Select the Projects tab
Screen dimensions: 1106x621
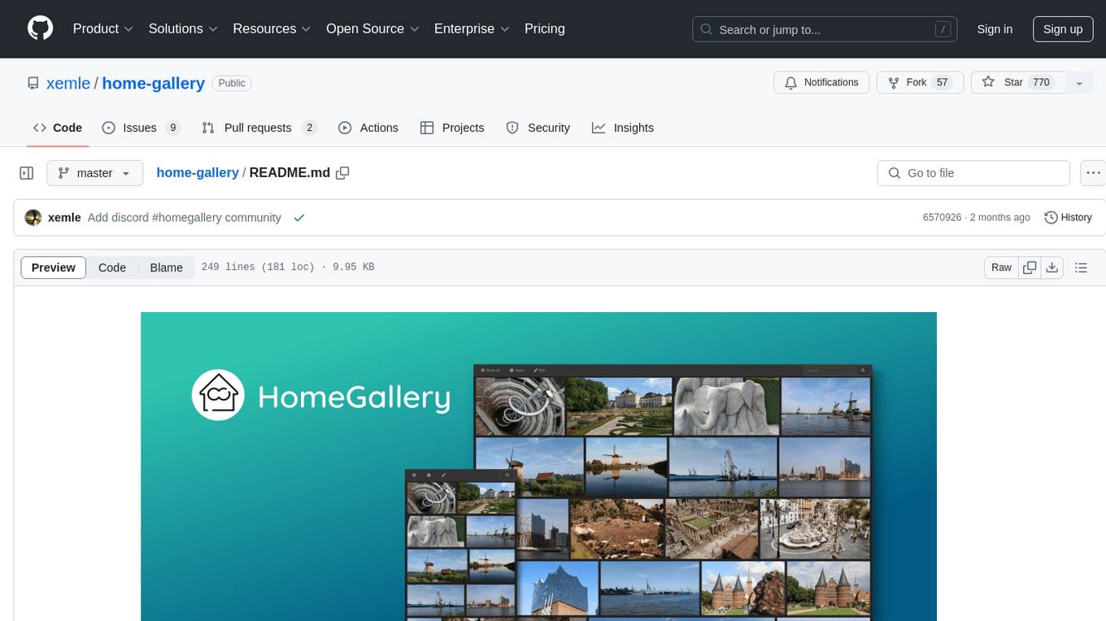click(452, 128)
